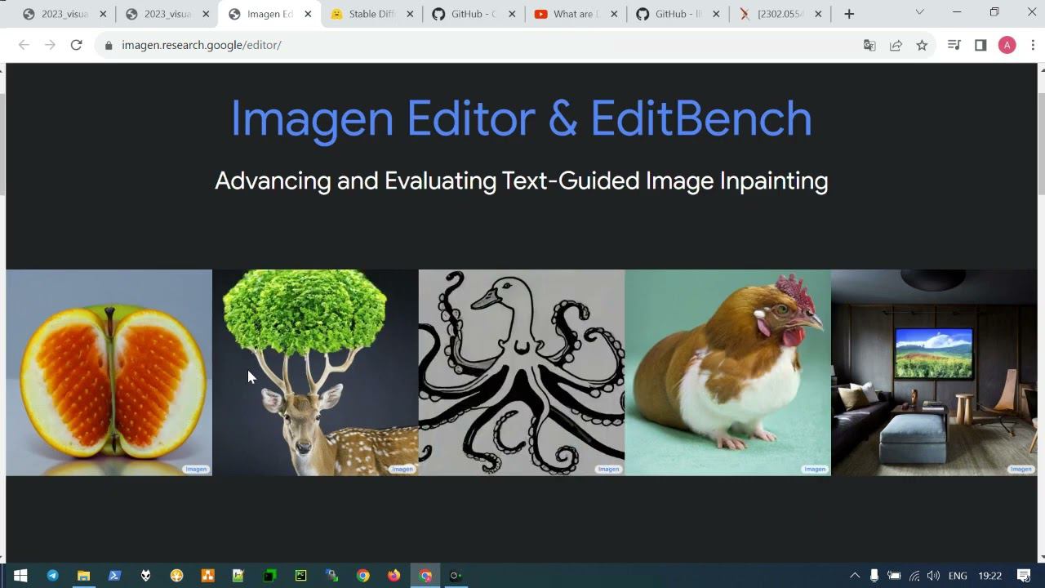Click the living room TV image
The height and width of the screenshot is (588, 1045).
(x=934, y=372)
